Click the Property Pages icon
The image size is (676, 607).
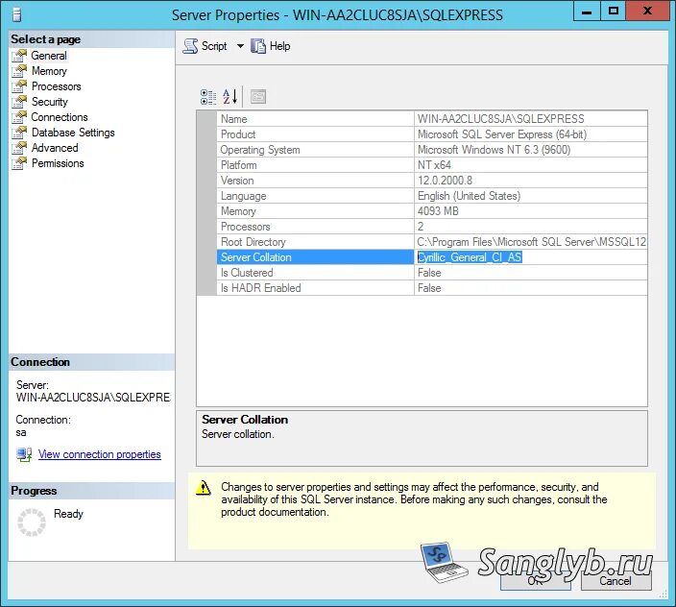click(258, 97)
